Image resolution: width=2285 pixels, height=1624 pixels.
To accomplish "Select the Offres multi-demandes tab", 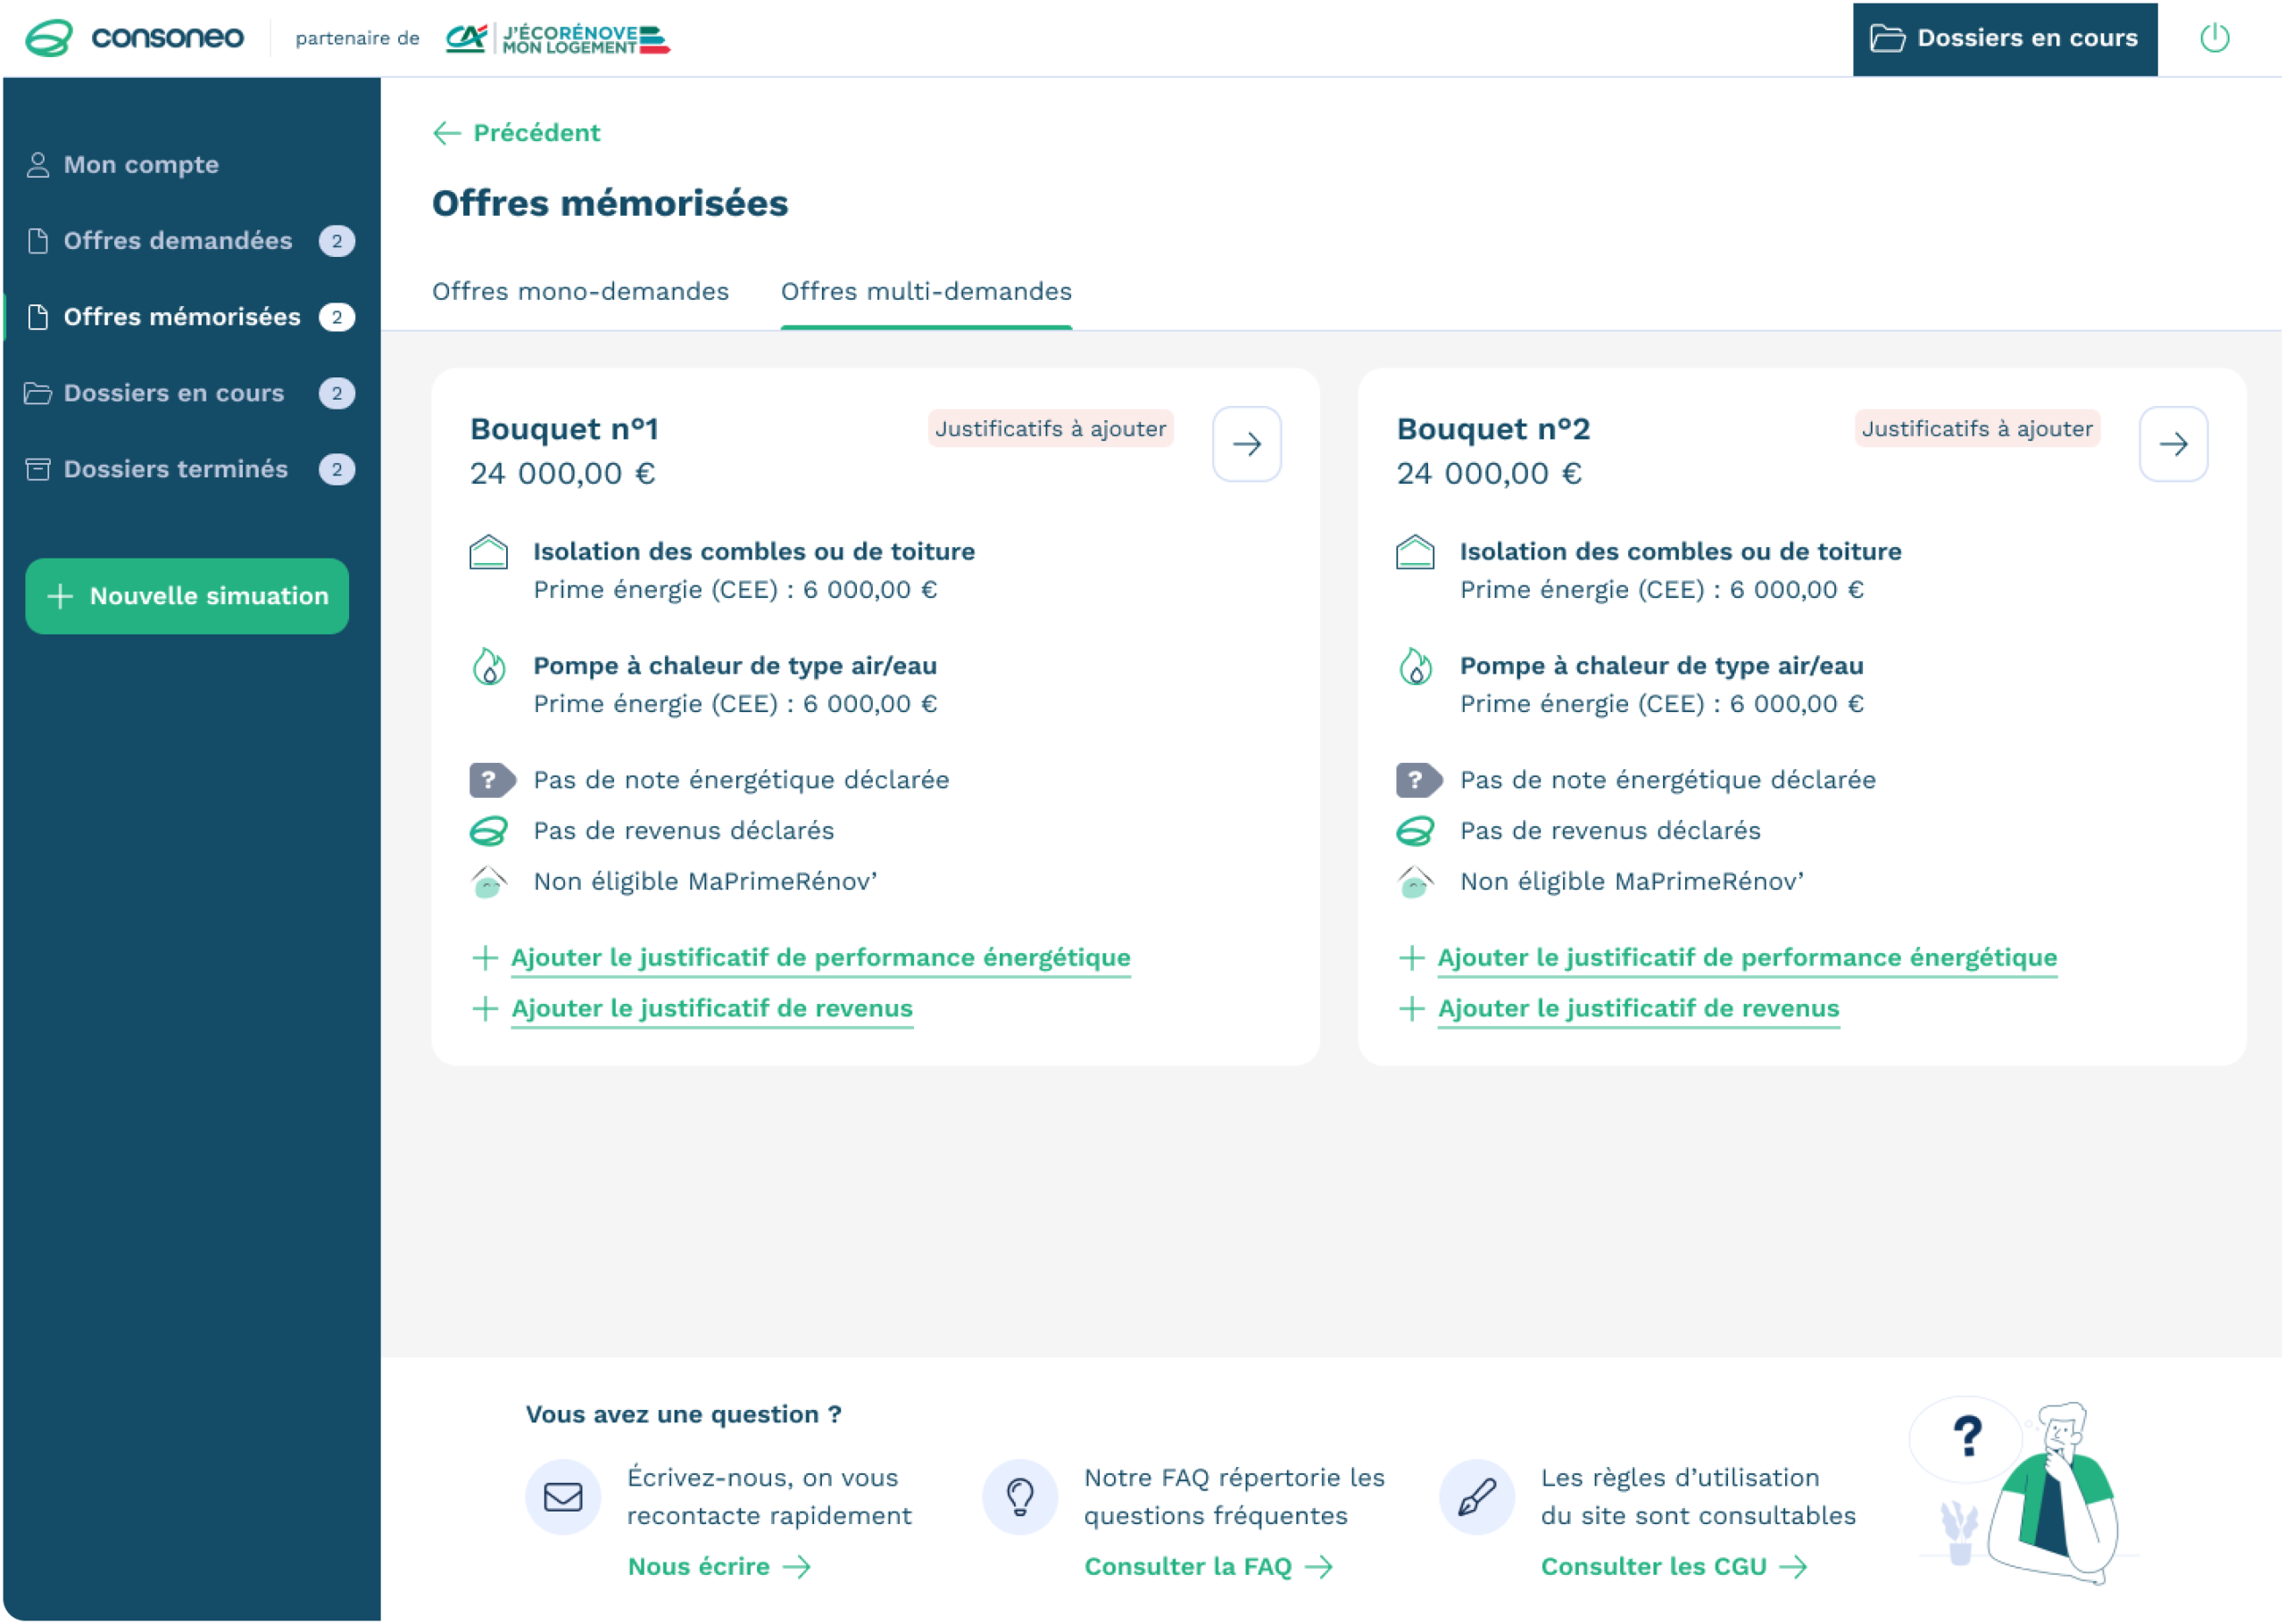I will (925, 292).
